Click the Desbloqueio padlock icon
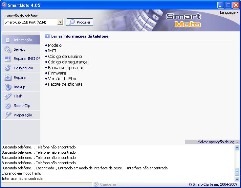 click(8, 68)
